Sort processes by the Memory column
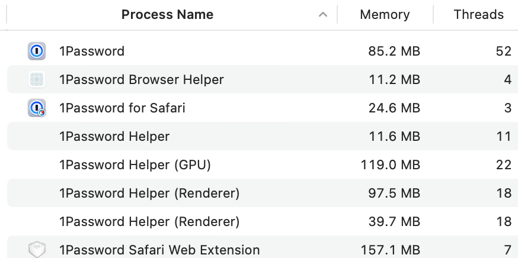 pos(385,15)
